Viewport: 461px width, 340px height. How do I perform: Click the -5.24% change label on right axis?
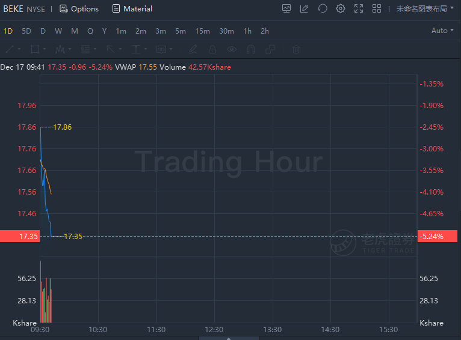[438, 237]
